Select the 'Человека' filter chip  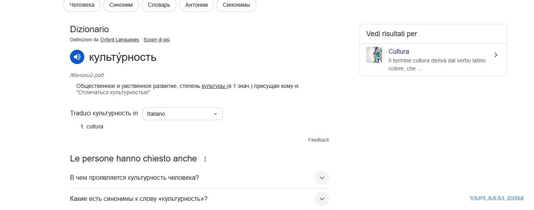click(x=82, y=5)
